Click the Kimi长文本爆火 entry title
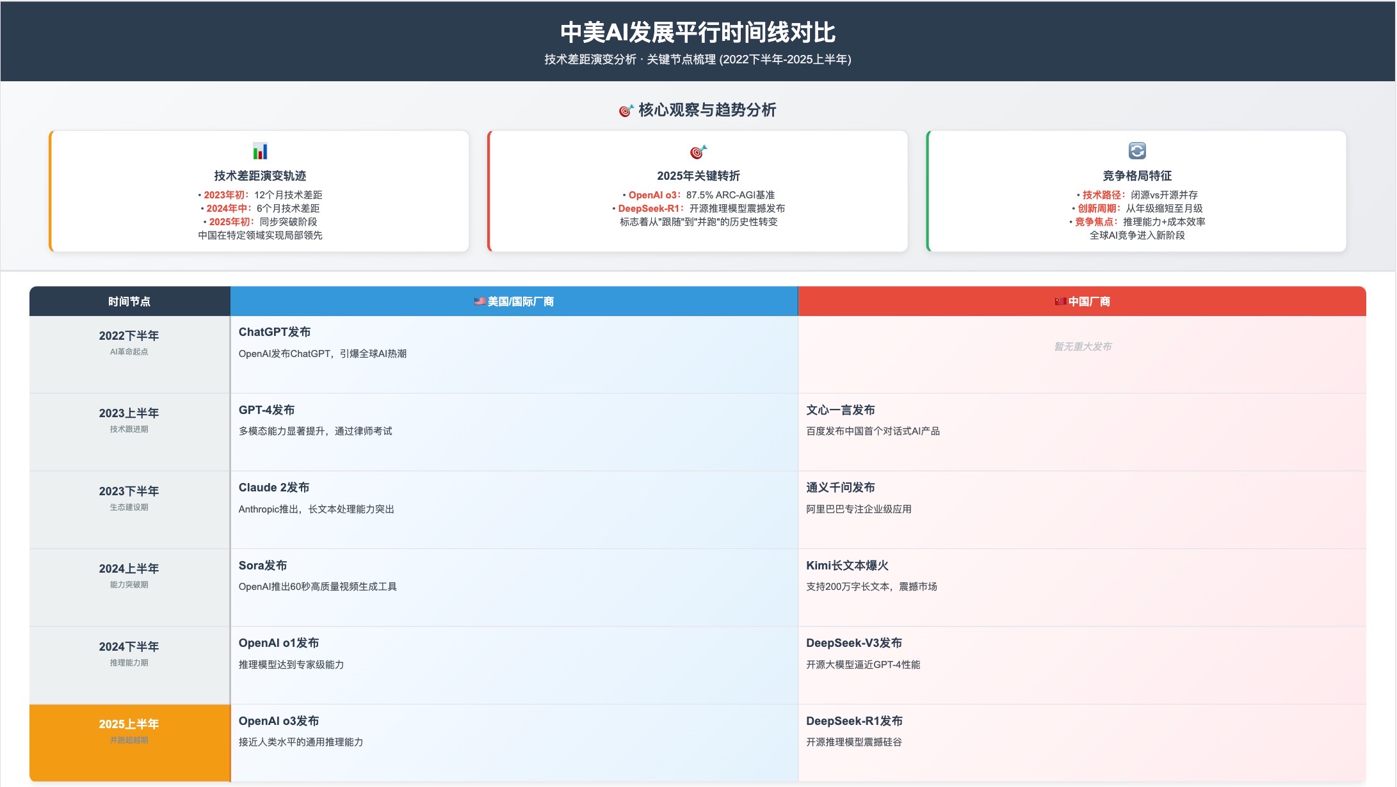Viewport: 1397px width, 787px height. click(x=847, y=566)
